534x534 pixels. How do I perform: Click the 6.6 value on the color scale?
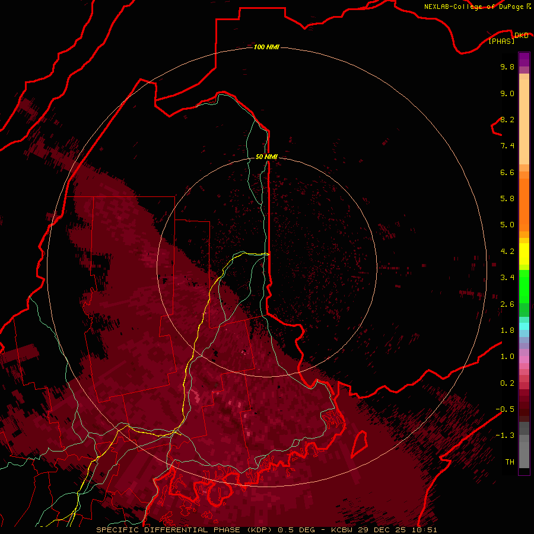507,172
